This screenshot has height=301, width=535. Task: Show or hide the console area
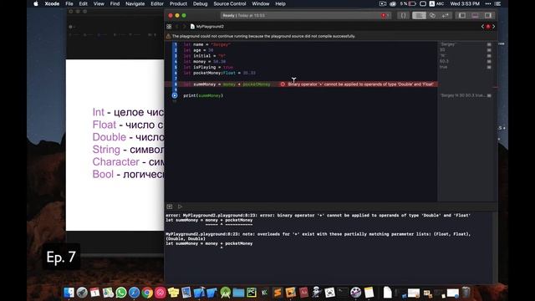coord(169,207)
